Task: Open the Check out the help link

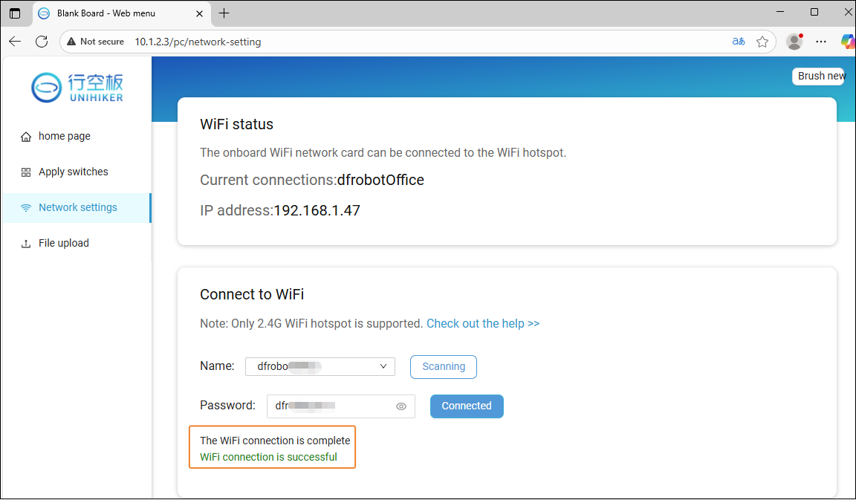Action: click(483, 324)
